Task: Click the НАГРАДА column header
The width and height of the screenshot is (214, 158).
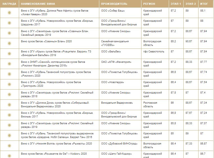Action: click(x=9, y=4)
